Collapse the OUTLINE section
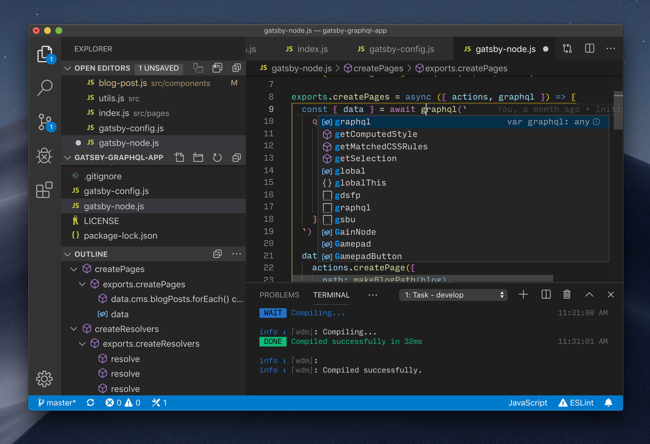 point(67,254)
